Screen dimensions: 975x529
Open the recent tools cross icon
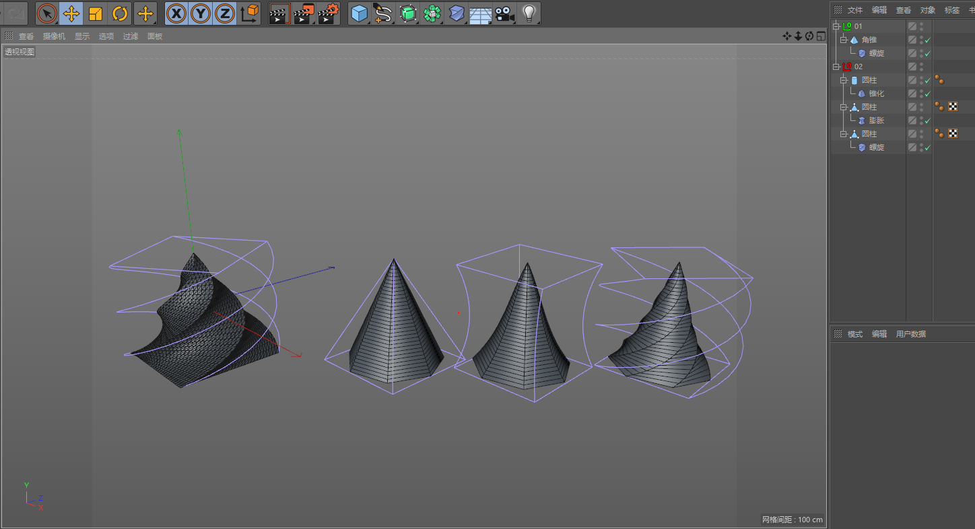pos(145,13)
